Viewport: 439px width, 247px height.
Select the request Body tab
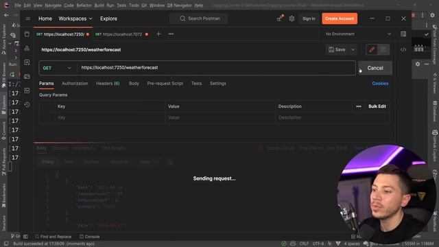134,84
